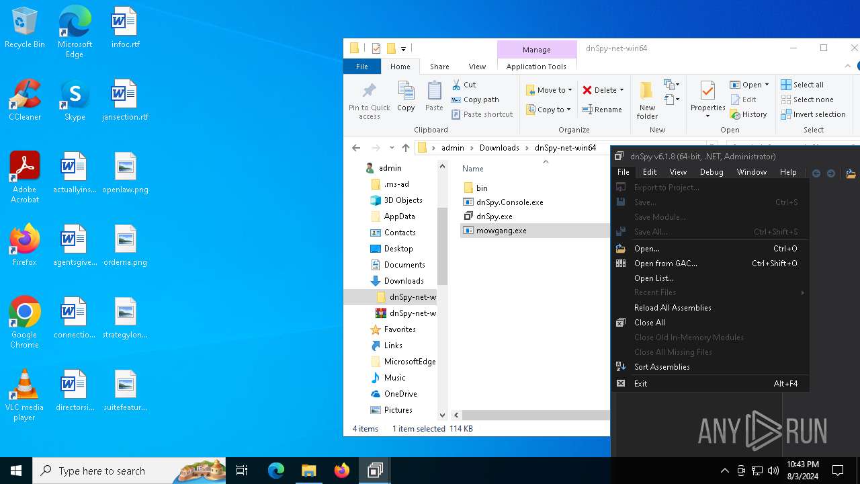The height and width of the screenshot is (484, 860).
Task: Switch to Explorer Share tab
Action: [439, 67]
